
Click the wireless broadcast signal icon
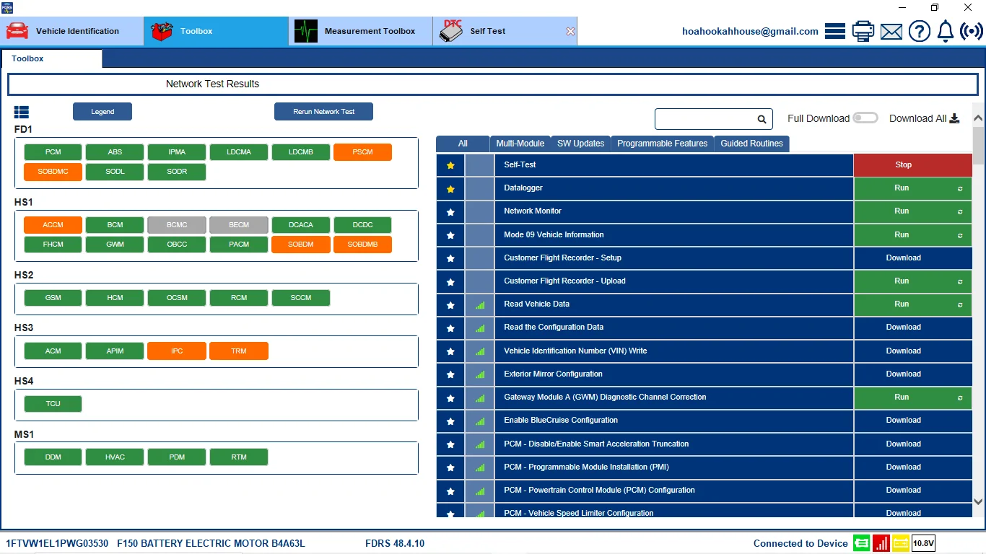(x=972, y=31)
